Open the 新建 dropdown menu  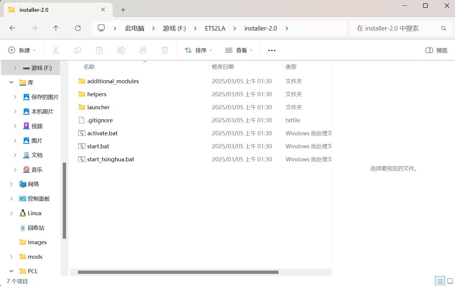click(x=22, y=50)
